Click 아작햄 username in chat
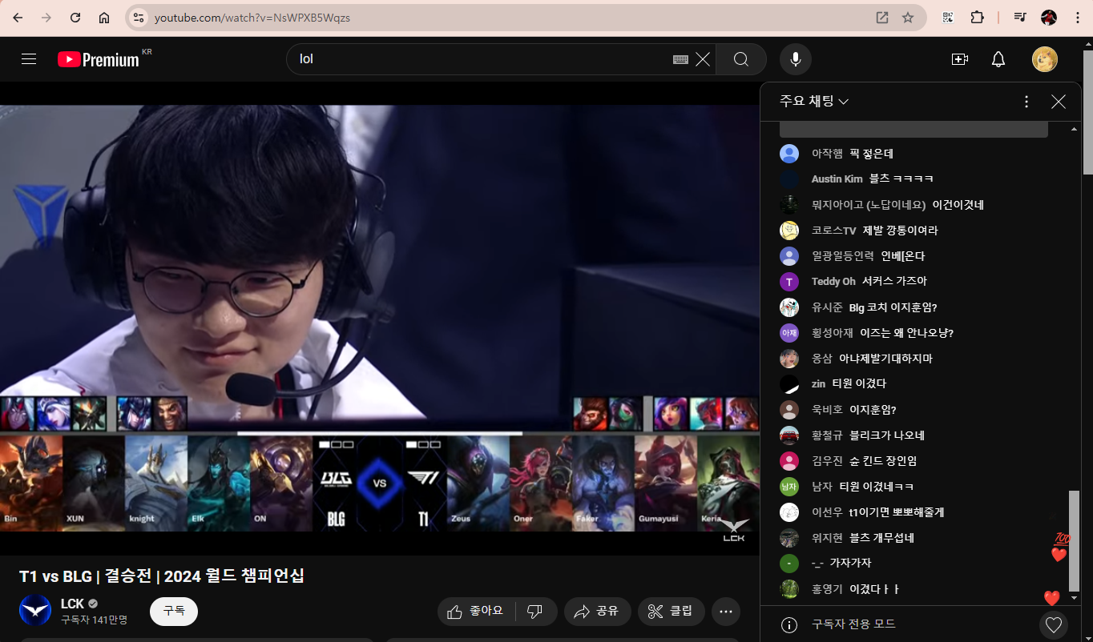Image resolution: width=1093 pixels, height=642 pixels. [827, 153]
